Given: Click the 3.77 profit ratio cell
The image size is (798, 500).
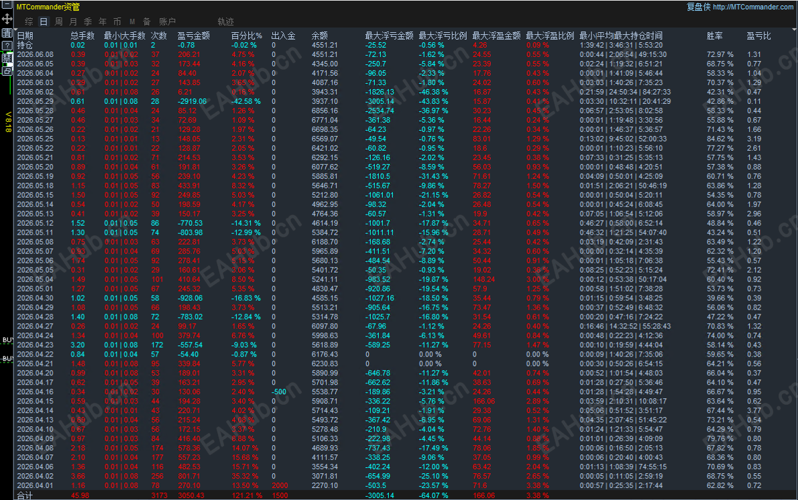Looking at the screenshot, I should (x=754, y=410).
